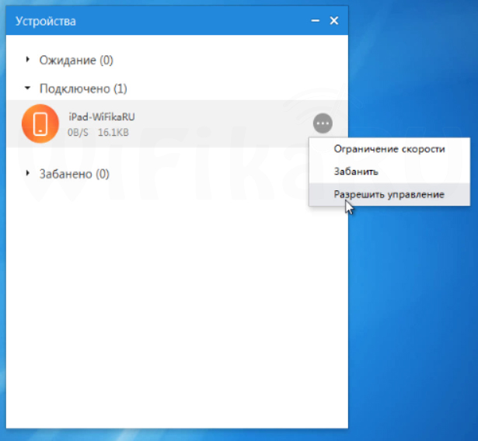Click the Забанено (0) group label
Image resolution: width=478 pixels, height=441 pixels.
[75, 174]
